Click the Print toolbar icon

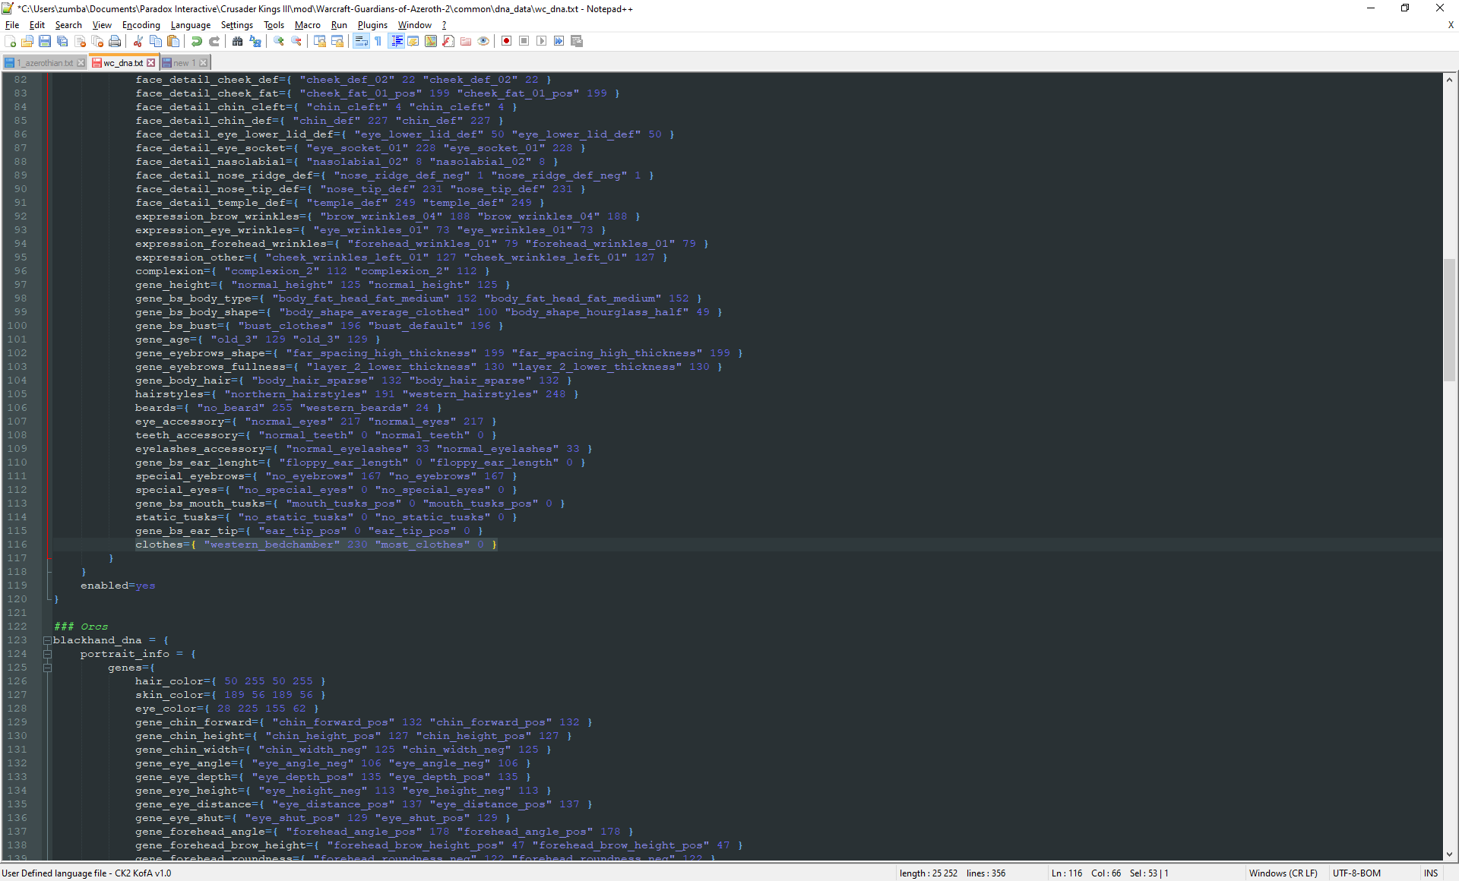point(115,41)
